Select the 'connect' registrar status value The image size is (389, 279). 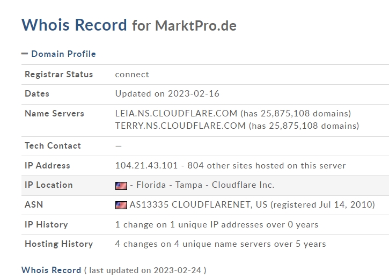click(132, 75)
